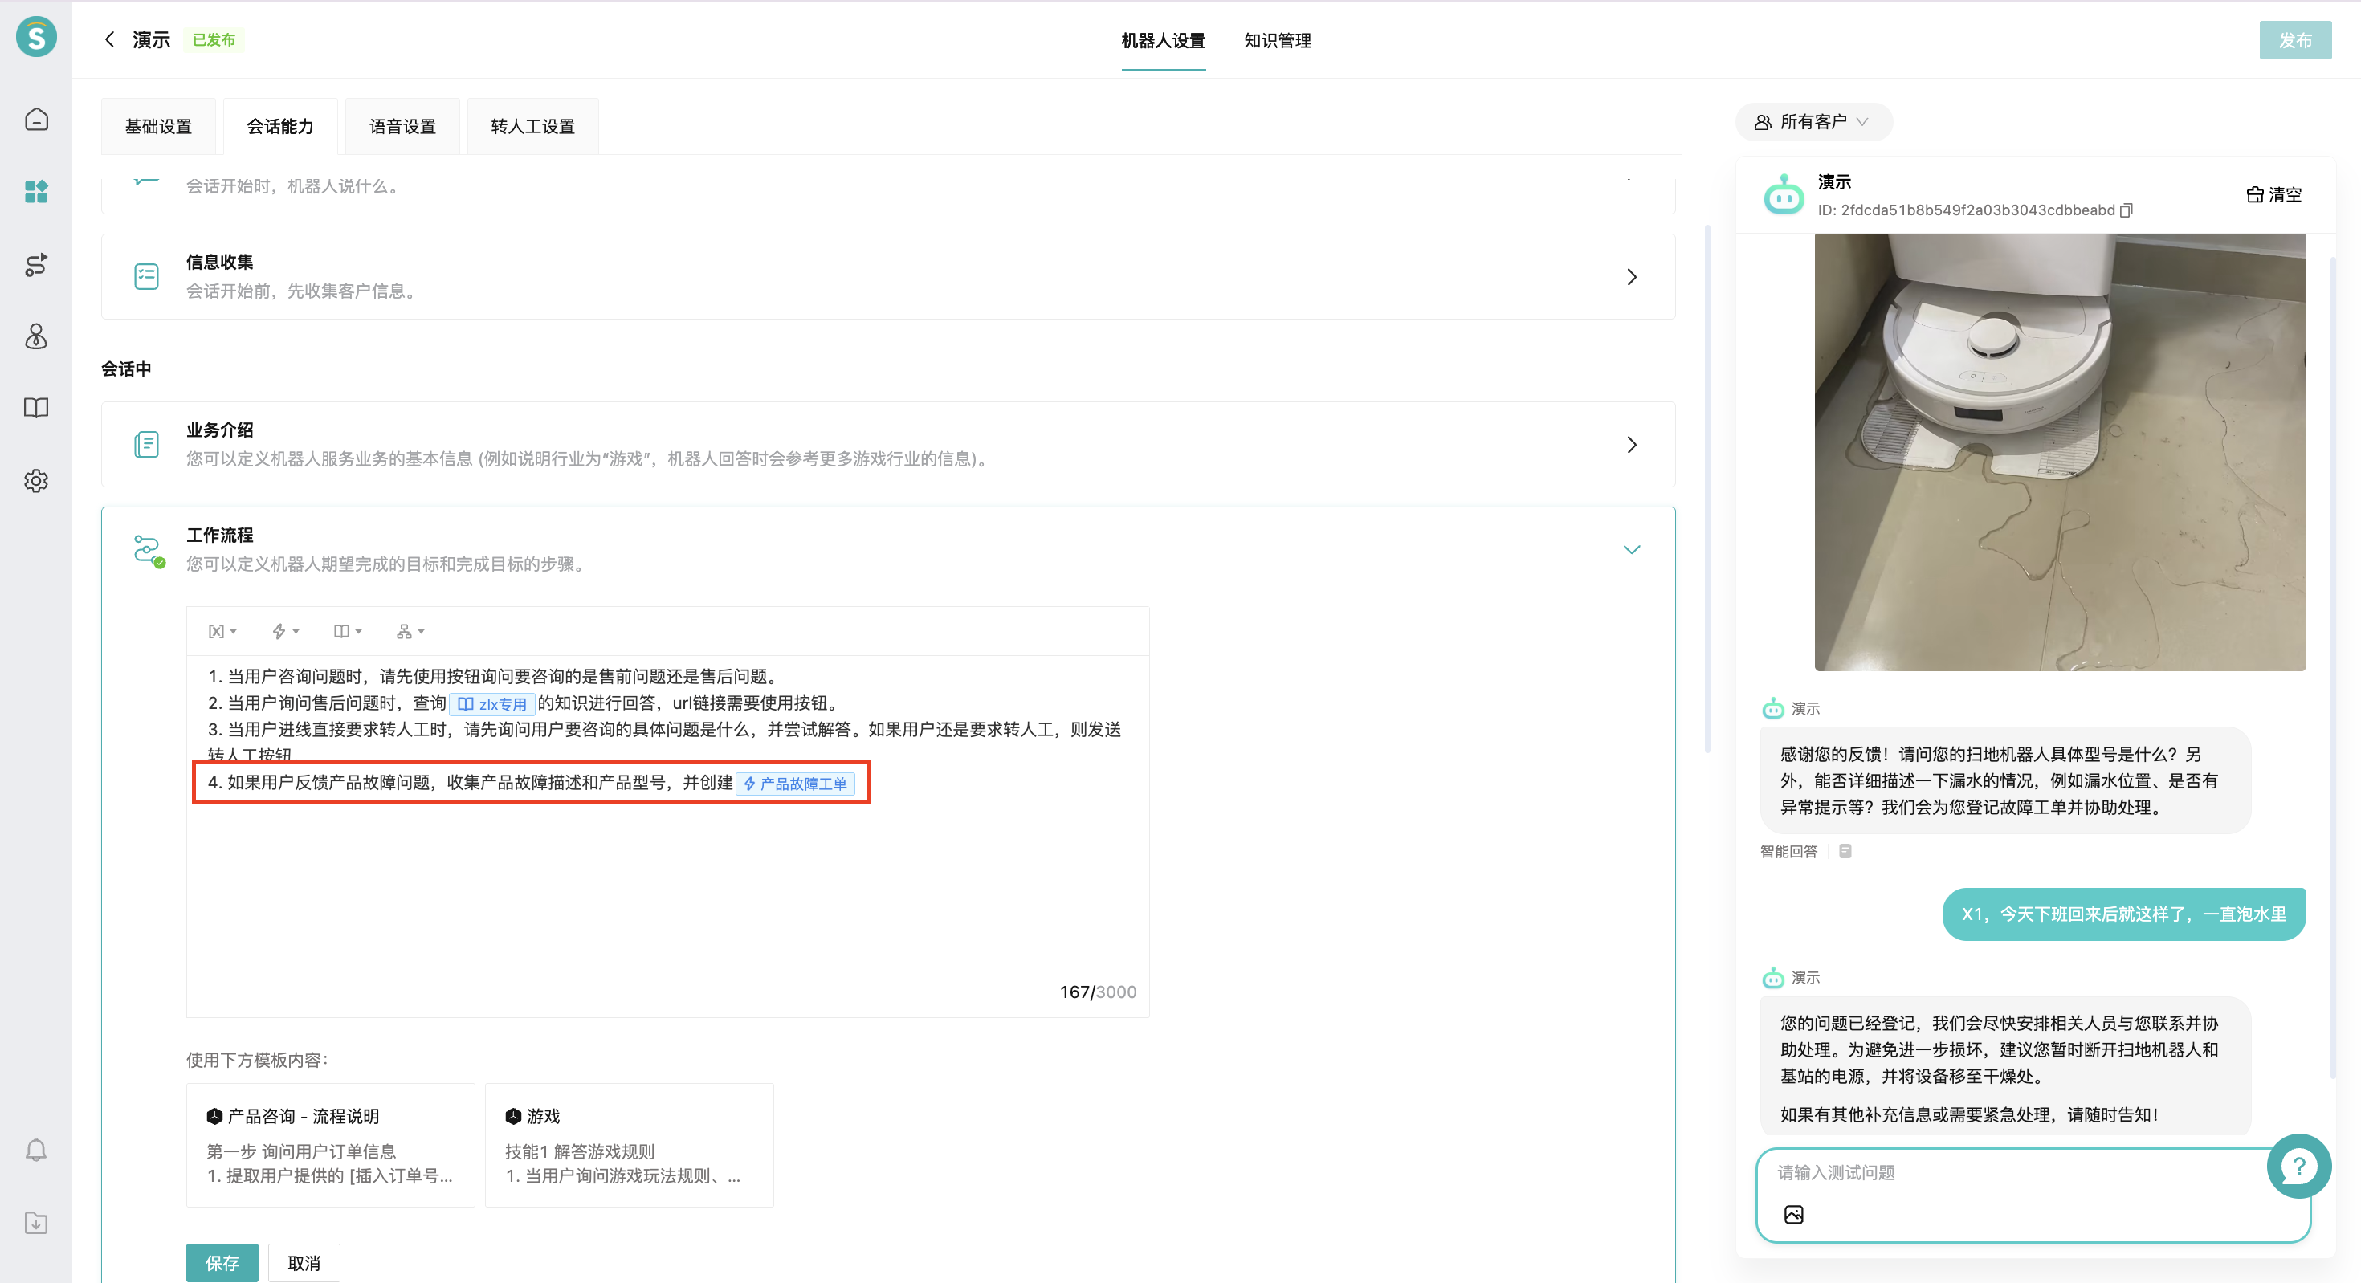
Task: Click 清空 to clear the chat
Action: [x=2274, y=194]
